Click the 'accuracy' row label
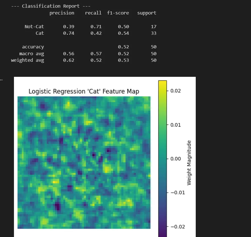 [x=33, y=47]
